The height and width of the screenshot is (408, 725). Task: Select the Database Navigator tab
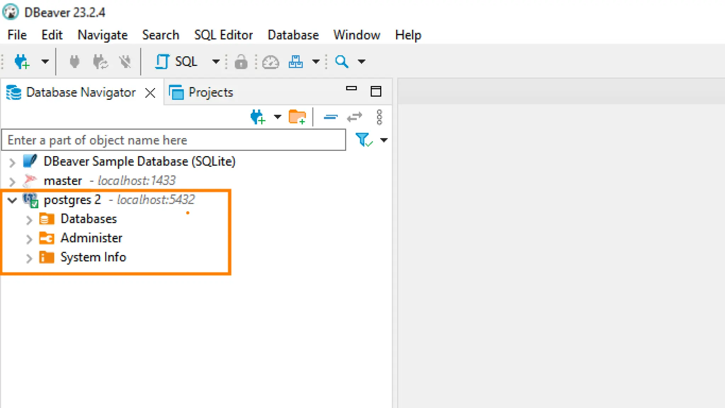(81, 92)
